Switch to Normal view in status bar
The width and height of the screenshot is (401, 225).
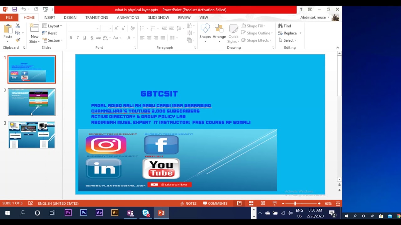[239, 203]
